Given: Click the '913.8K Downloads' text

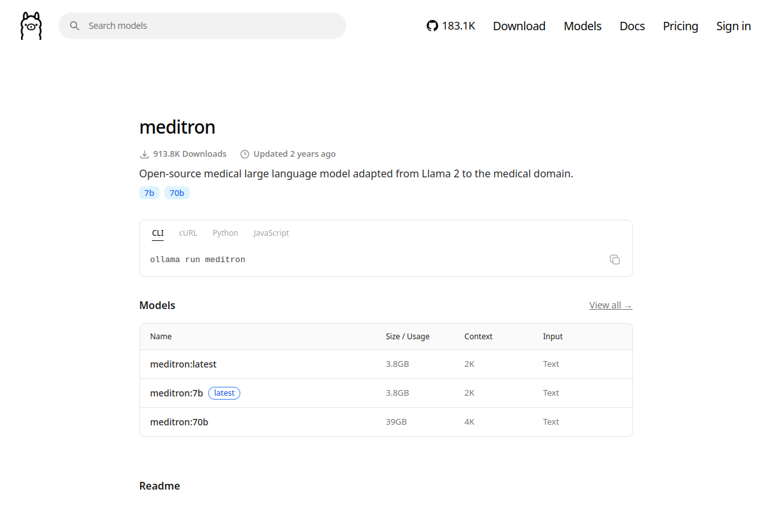Looking at the screenshot, I should click(x=190, y=154).
